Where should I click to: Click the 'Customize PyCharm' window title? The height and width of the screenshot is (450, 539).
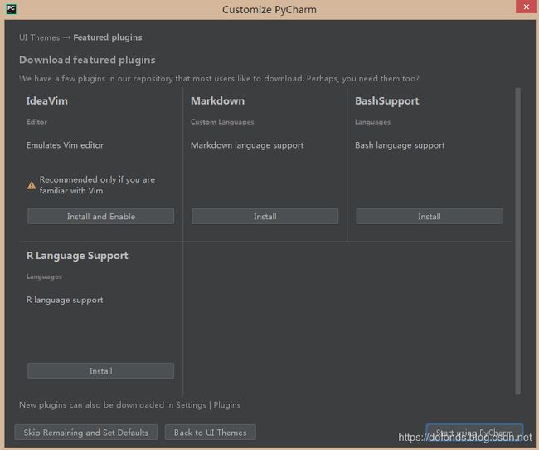(269, 9)
